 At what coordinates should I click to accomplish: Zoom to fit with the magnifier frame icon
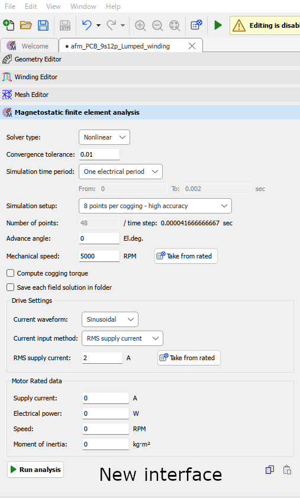pyautogui.click(x=175, y=25)
